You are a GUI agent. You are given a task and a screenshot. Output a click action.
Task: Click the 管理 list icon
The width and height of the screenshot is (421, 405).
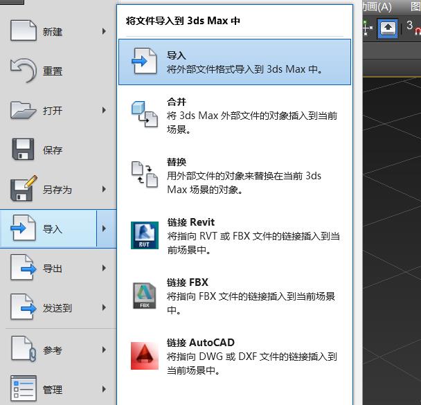(x=24, y=388)
